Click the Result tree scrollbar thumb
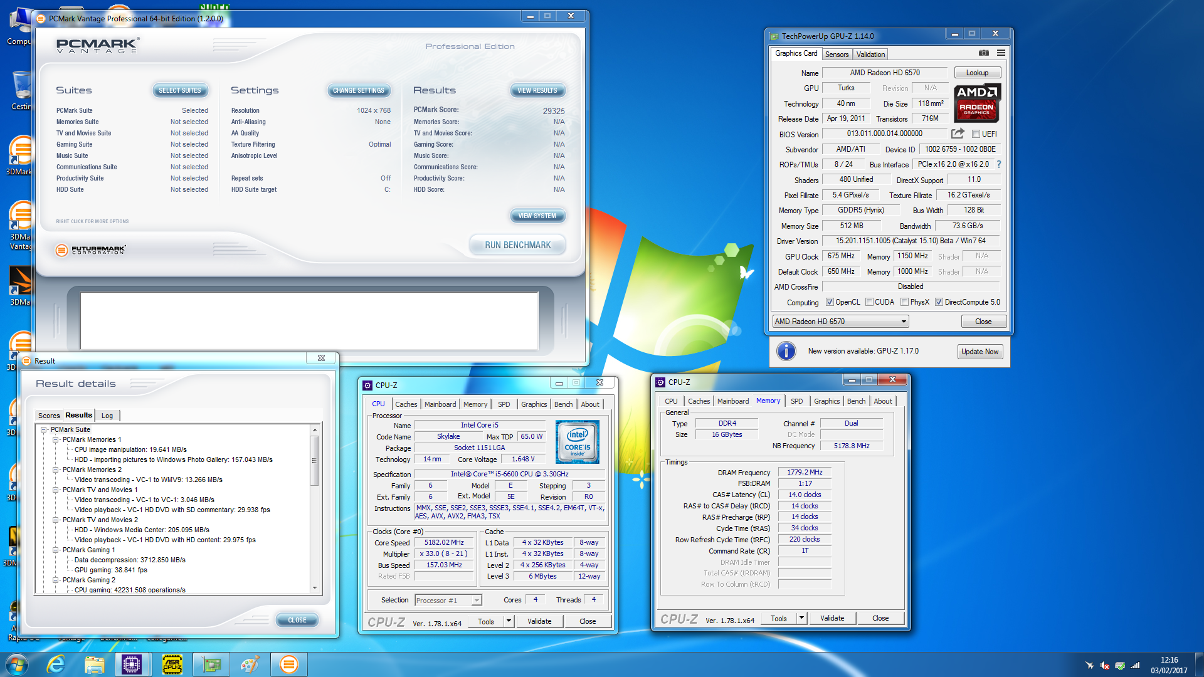 (x=315, y=461)
